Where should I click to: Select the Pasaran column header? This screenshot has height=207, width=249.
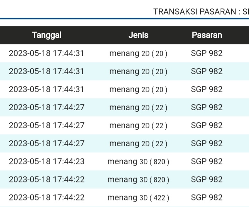tap(207, 35)
